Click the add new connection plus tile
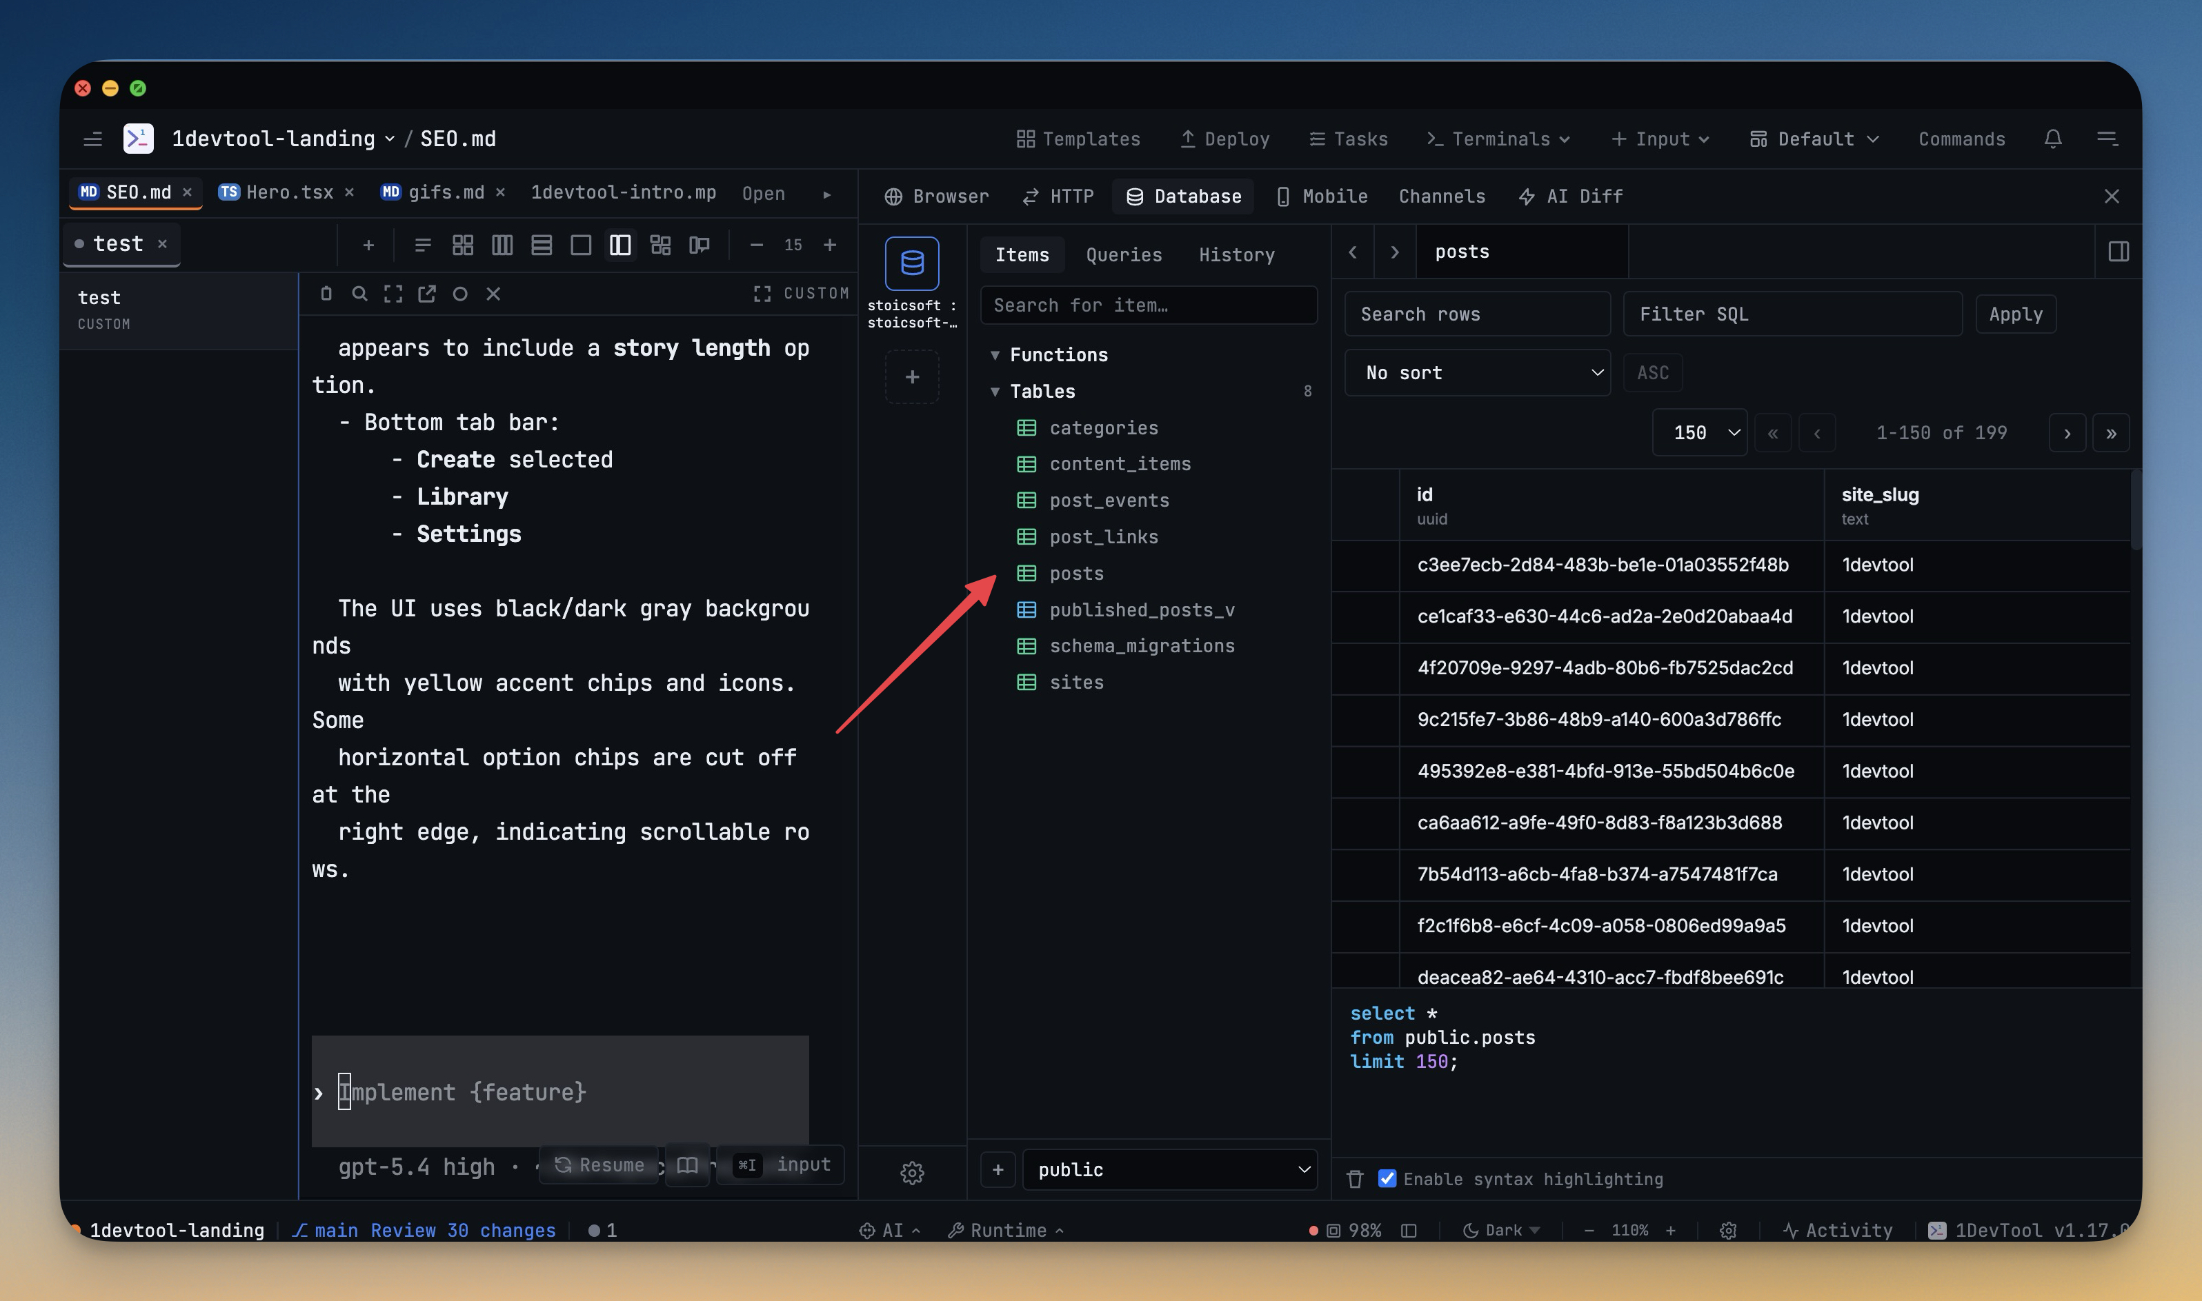This screenshot has width=2202, height=1301. tap(911, 377)
